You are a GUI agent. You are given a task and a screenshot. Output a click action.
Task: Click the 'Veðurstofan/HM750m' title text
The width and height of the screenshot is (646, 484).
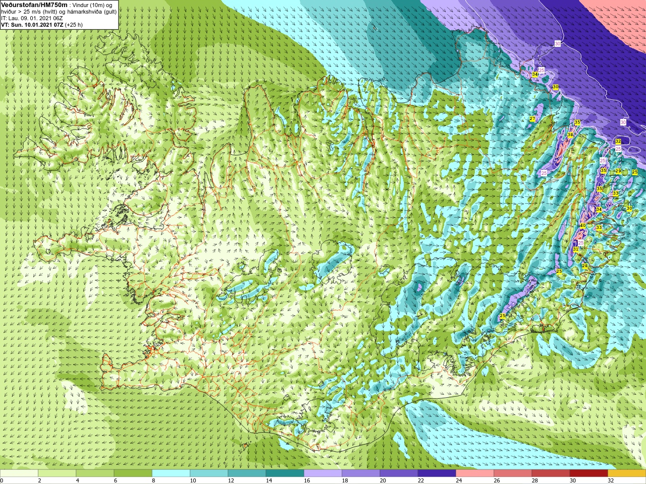coord(34,5)
